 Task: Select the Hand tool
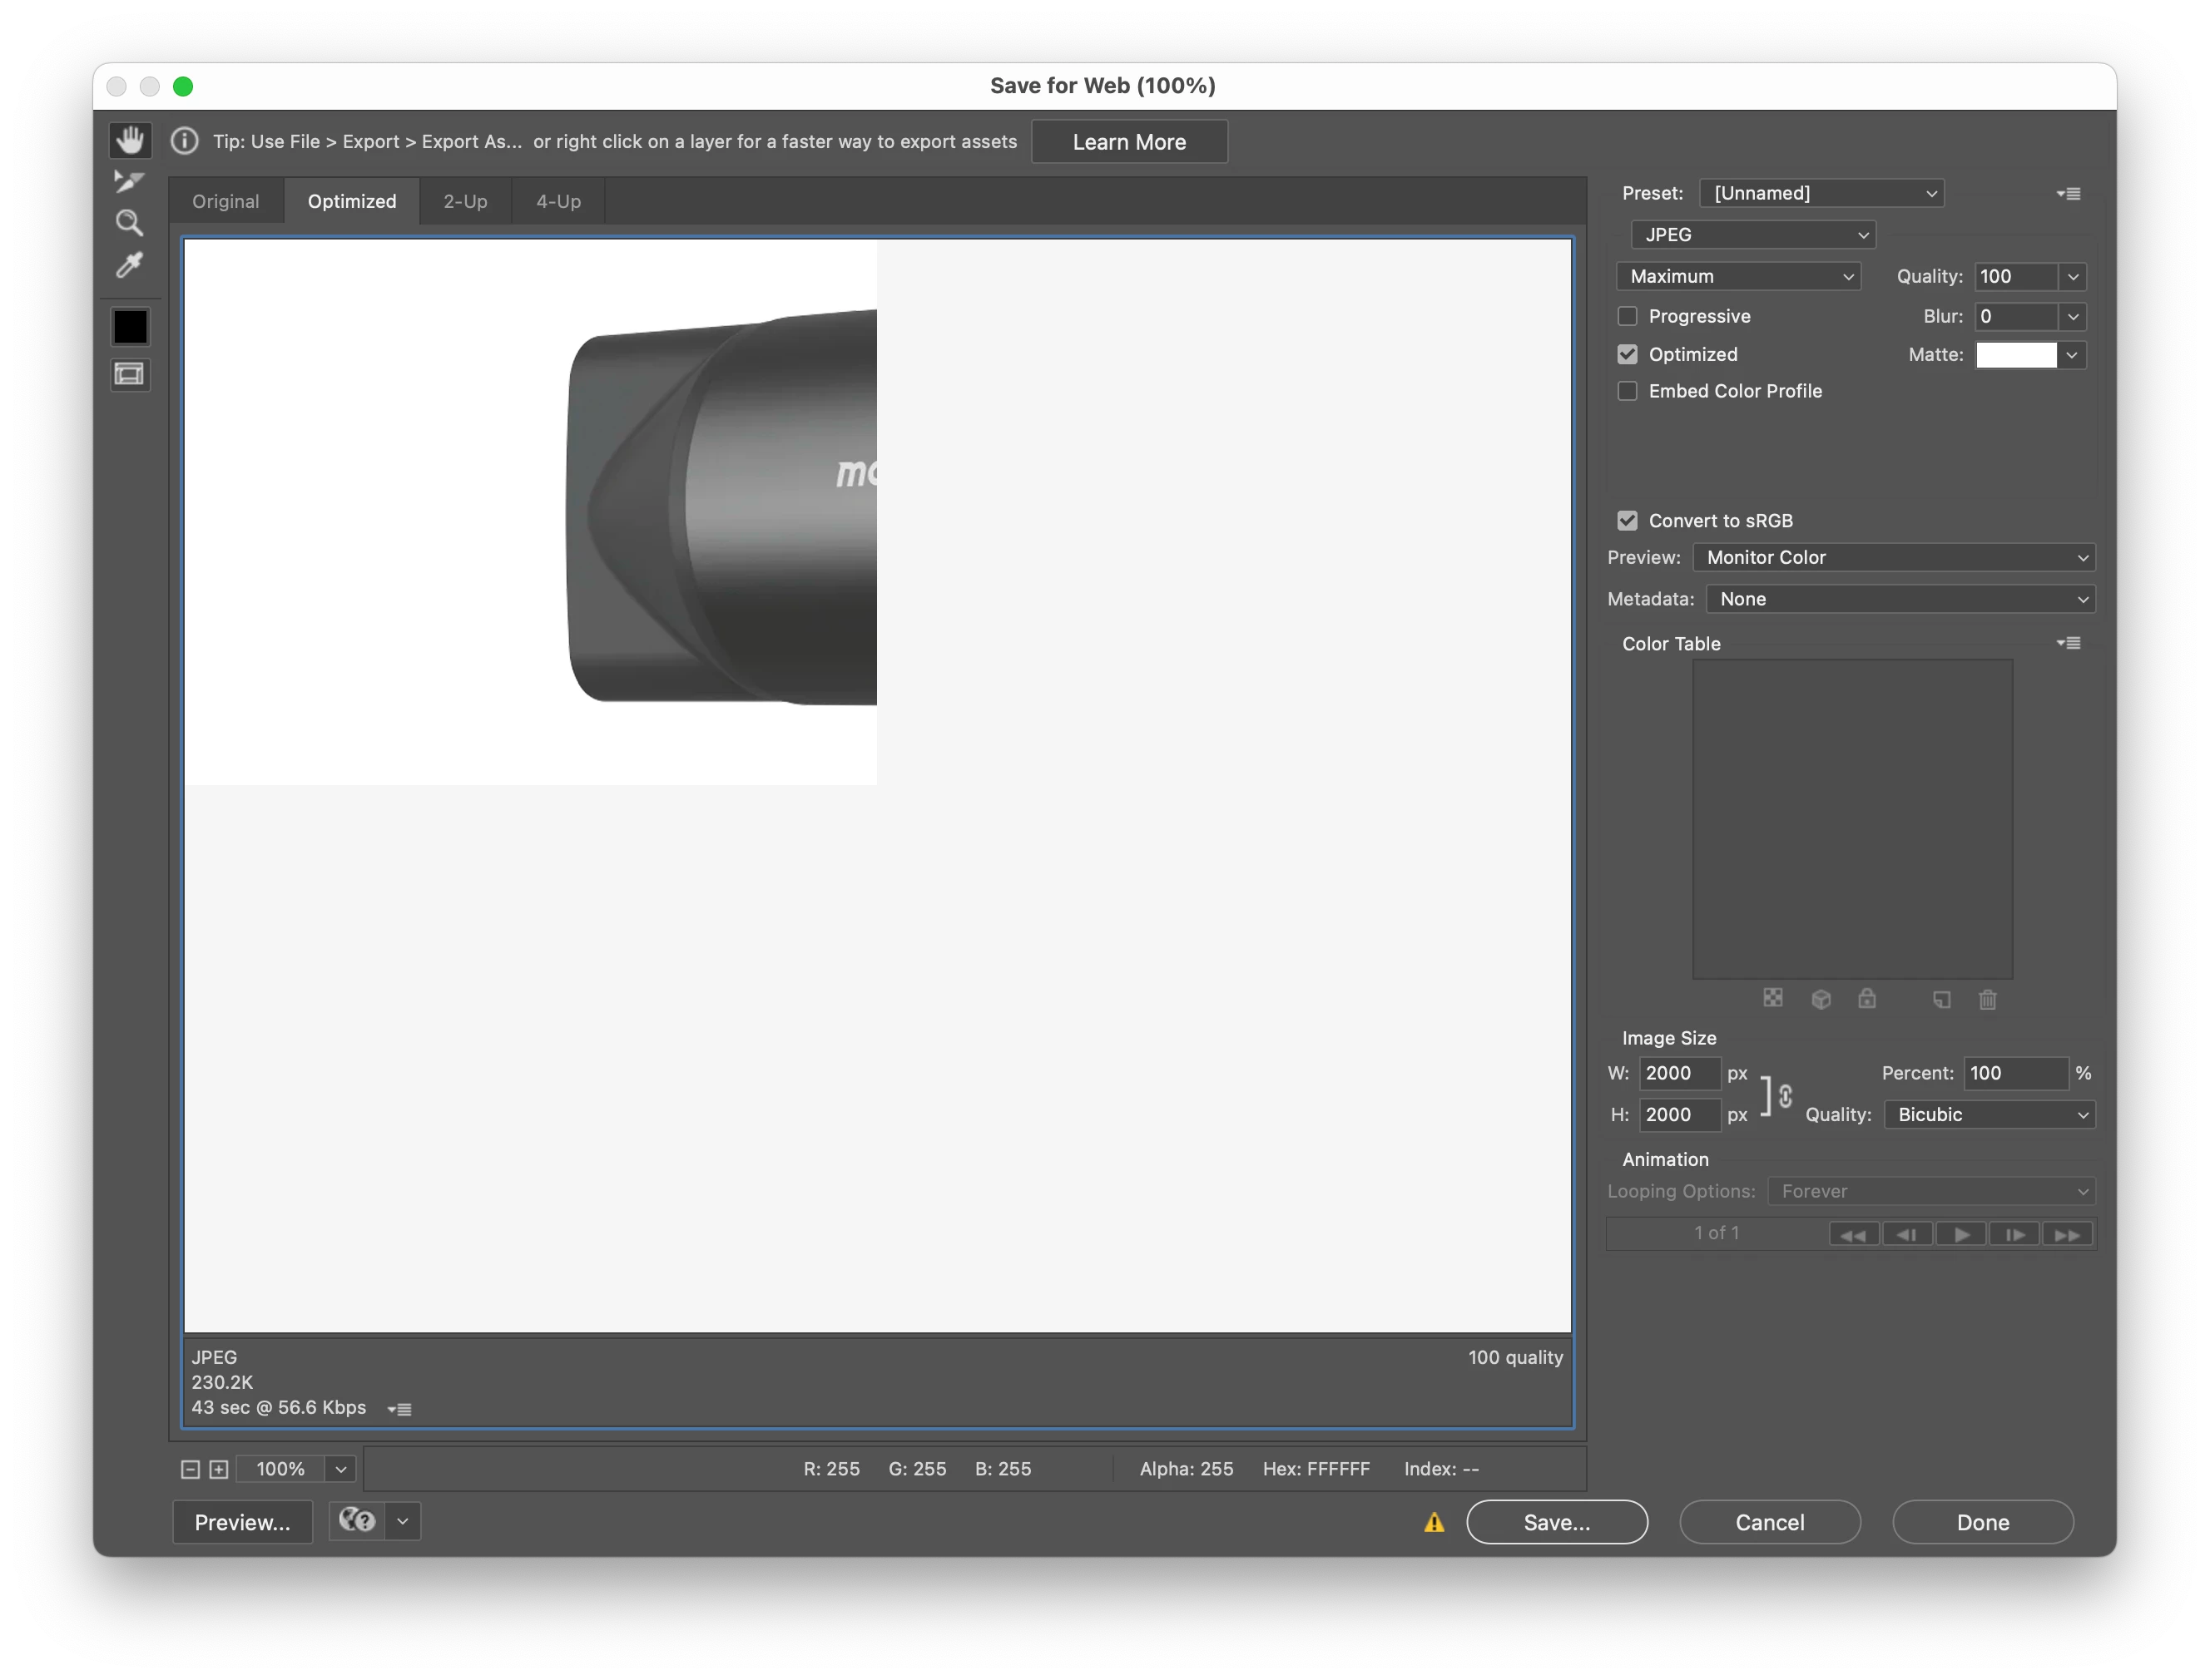tap(130, 140)
